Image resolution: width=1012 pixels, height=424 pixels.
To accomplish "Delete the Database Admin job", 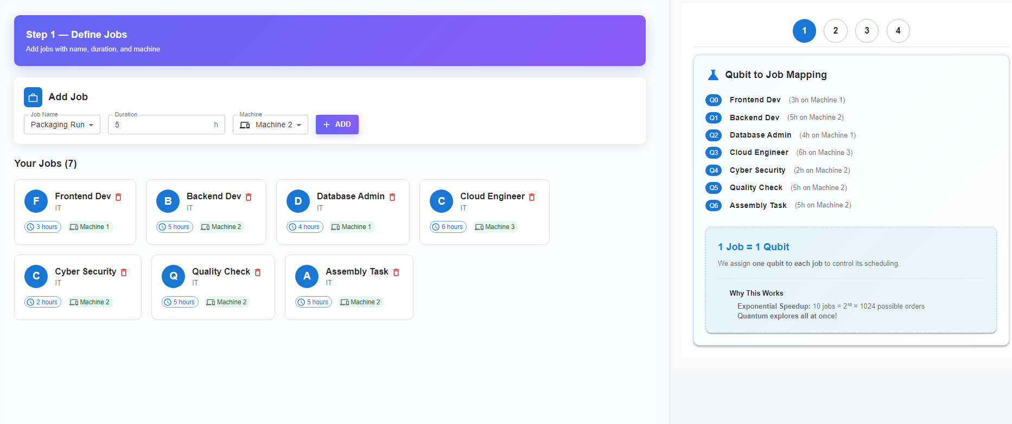I will pyautogui.click(x=392, y=197).
